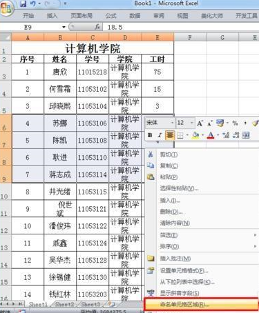Viewport: 259px width, 313px height.
Task: Open the 美化大师 ribbon tab
Action: click(212, 16)
